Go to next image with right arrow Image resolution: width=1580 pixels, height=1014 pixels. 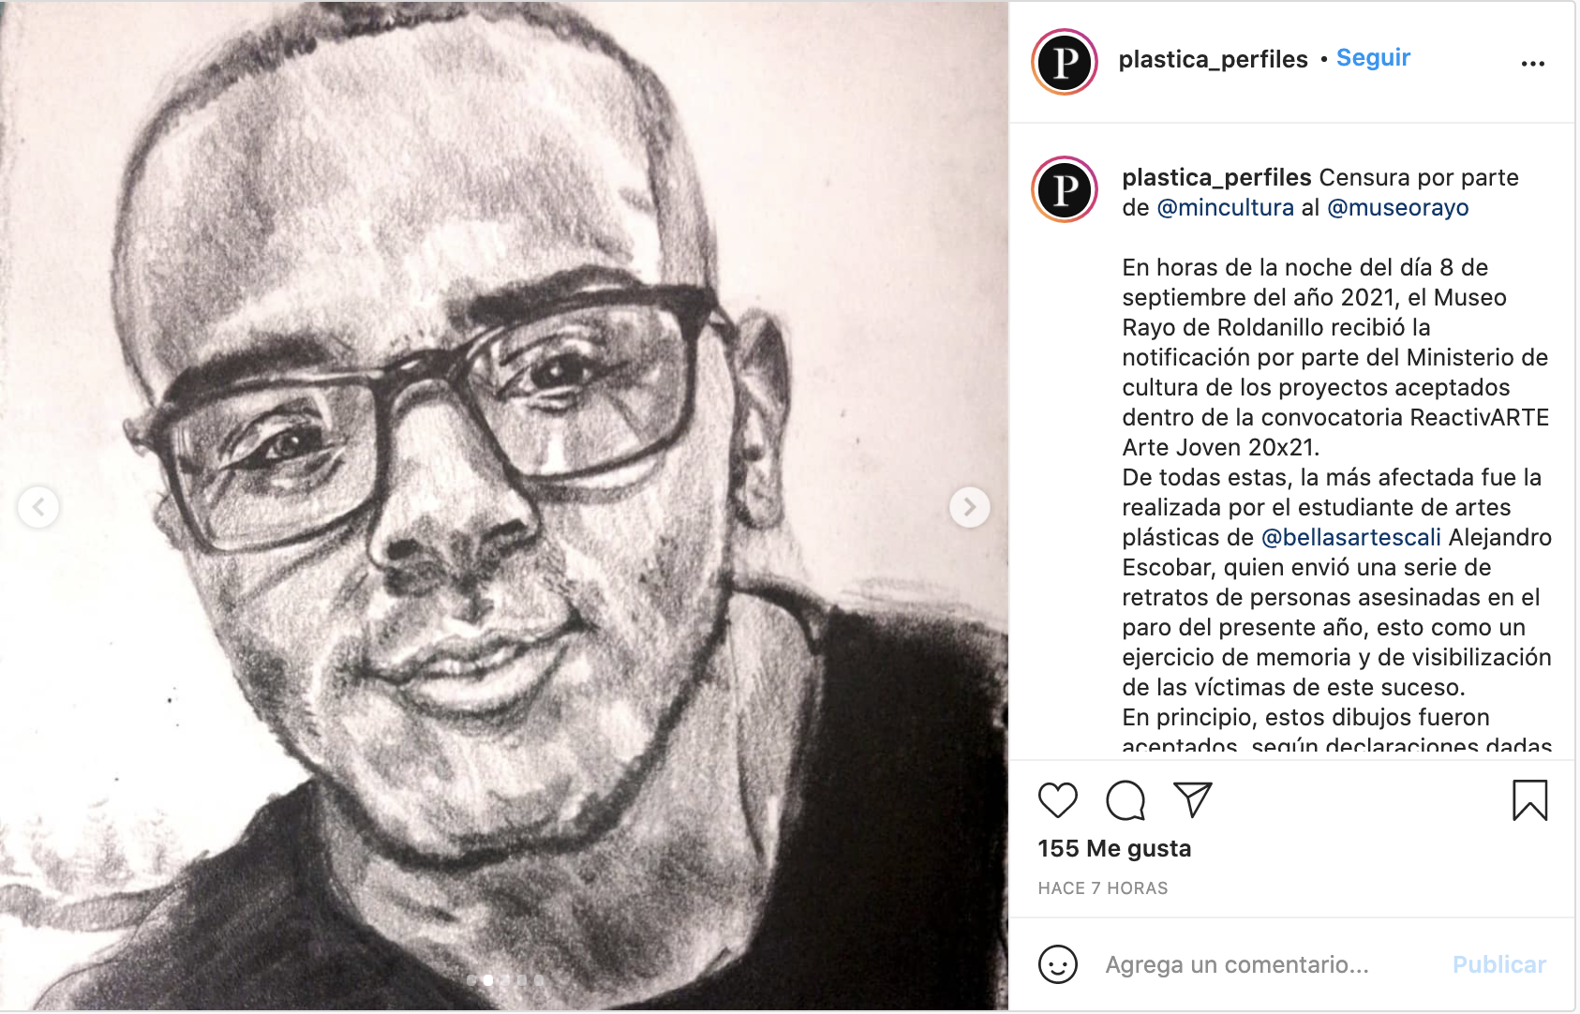pyautogui.click(x=970, y=507)
